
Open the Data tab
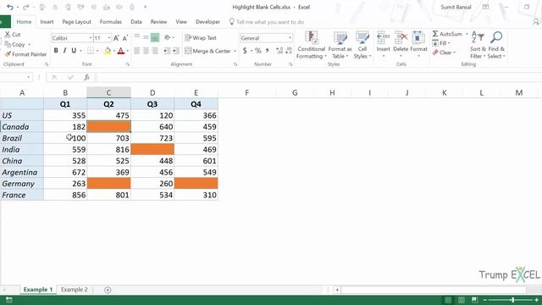click(x=136, y=22)
